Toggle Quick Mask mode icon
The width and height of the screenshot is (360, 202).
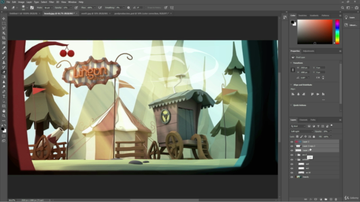pyautogui.click(x=4, y=136)
